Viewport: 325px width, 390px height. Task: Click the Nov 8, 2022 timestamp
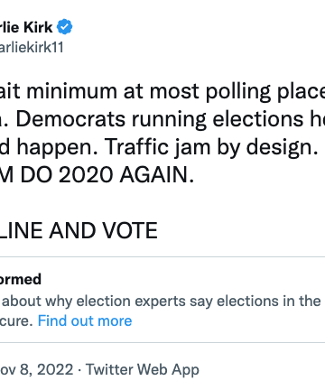(36, 369)
